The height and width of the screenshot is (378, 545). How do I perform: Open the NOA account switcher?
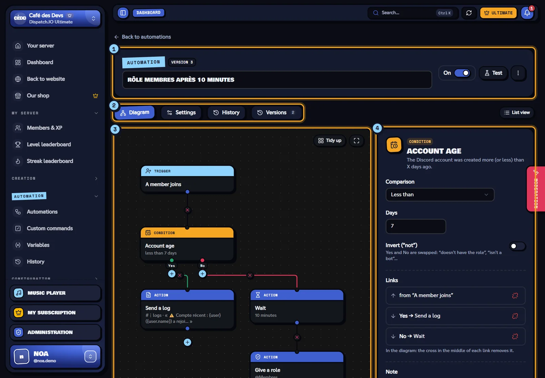point(90,357)
